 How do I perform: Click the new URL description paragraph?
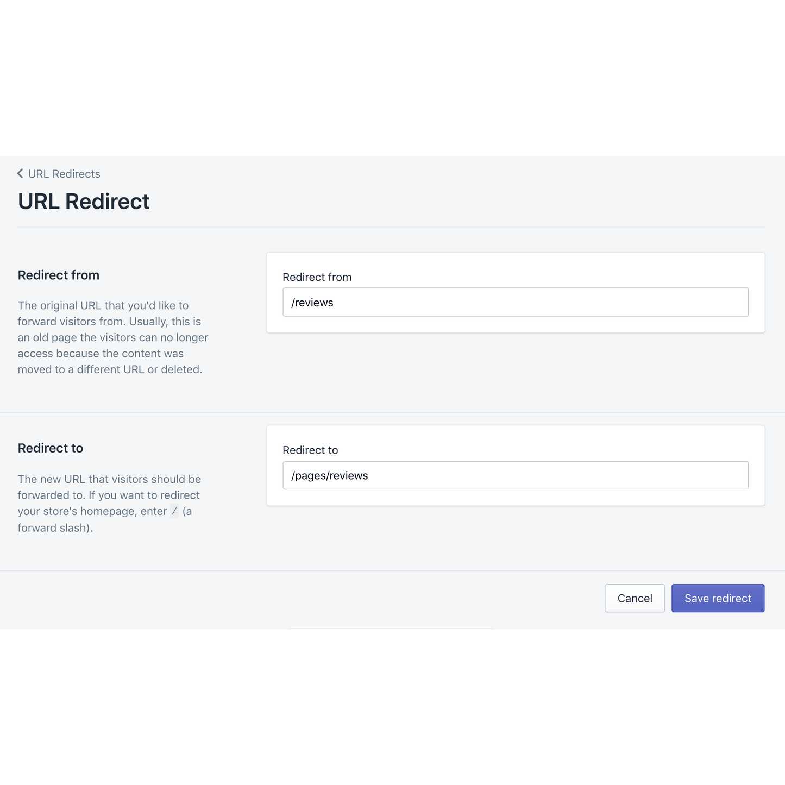pos(109,503)
